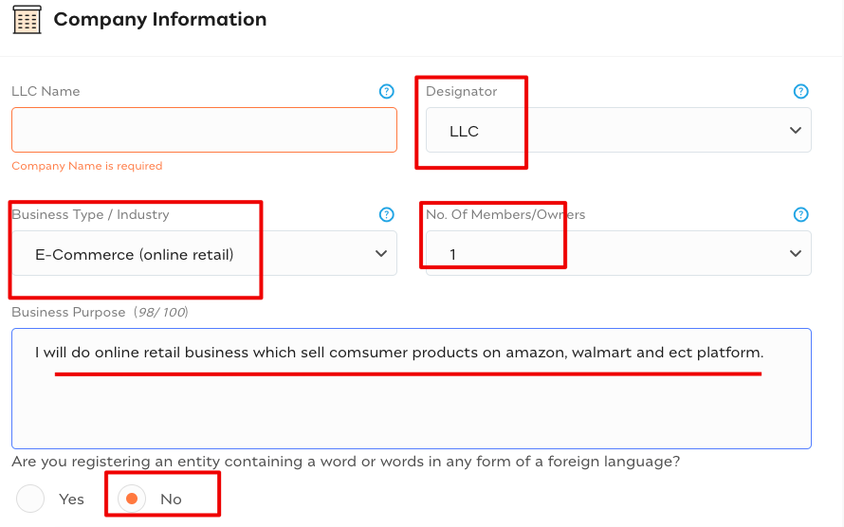Viewport: 844px width, 527px height.
Task: Show help for Business Type / Industry
Action: pos(386,215)
